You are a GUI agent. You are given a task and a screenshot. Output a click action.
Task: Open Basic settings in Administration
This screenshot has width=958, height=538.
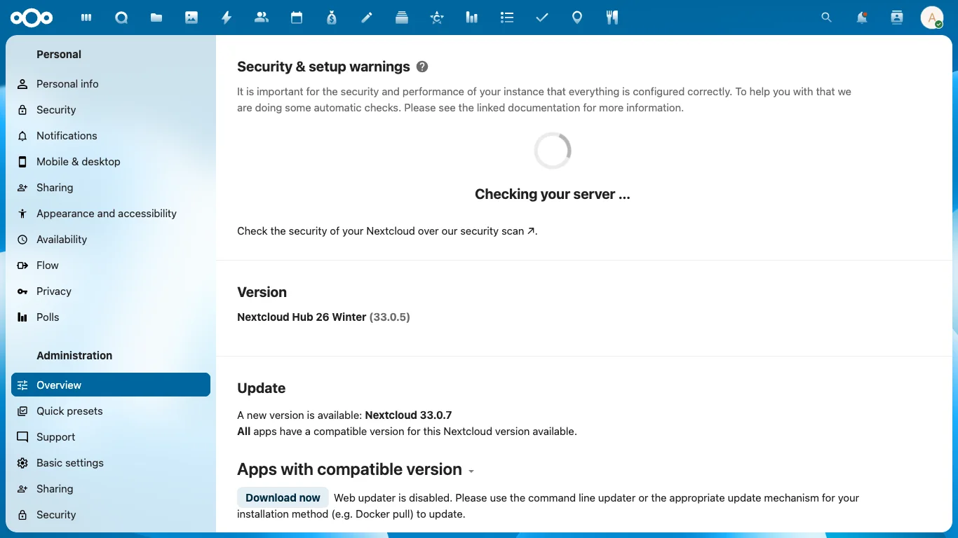point(111,463)
